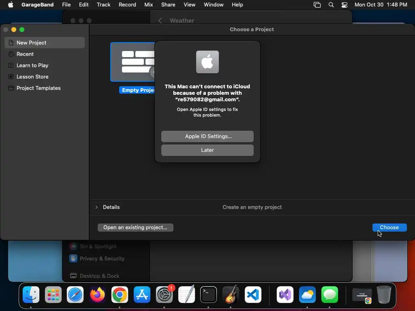Open Messages from the Dock
The width and height of the screenshot is (415, 311).
(x=329, y=294)
